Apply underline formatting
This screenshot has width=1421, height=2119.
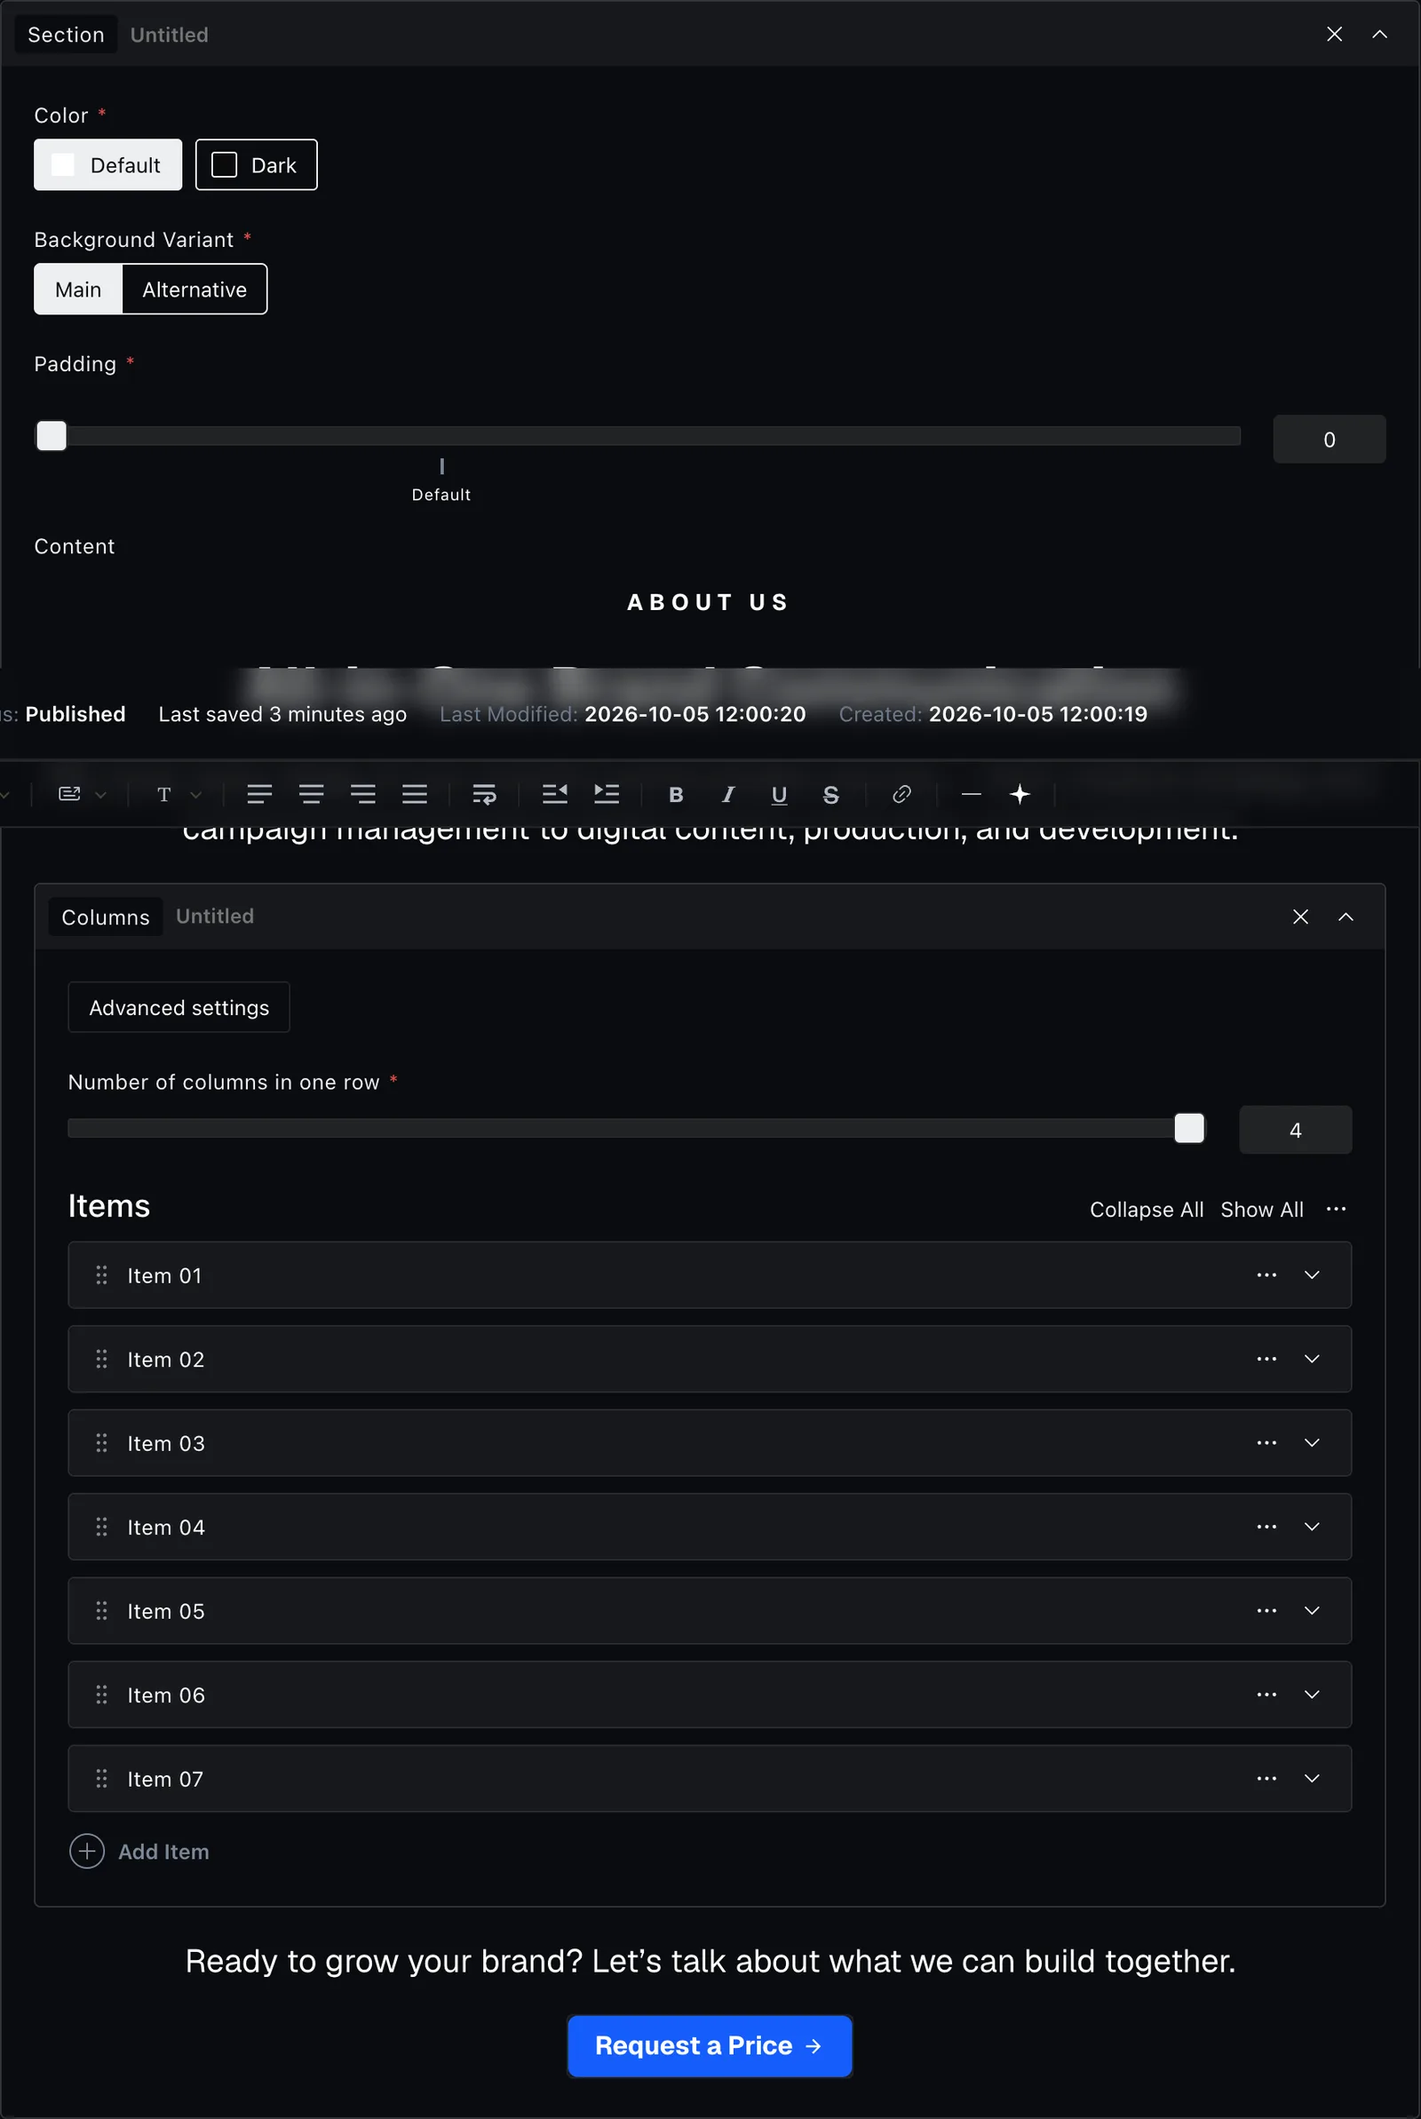click(x=779, y=795)
